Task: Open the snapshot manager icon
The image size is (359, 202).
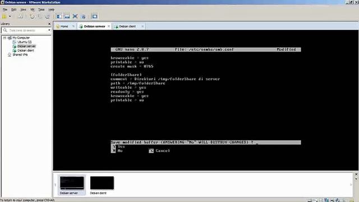Action: [x=48, y=16]
